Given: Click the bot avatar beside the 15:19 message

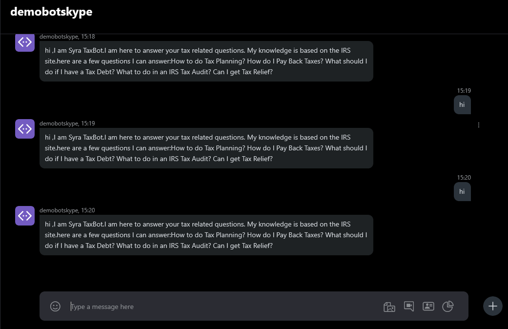Looking at the screenshot, I should click(x=25, y=129).
